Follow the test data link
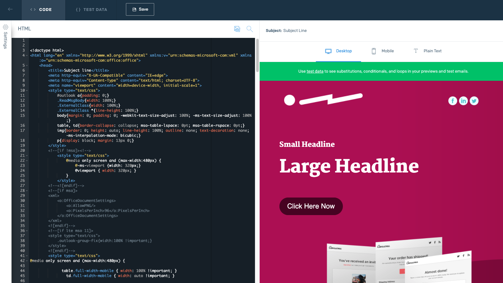 (x=315, y=71)
